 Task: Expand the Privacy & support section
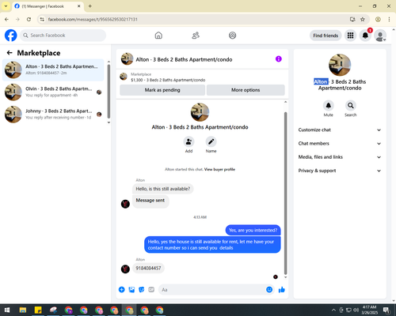click(x=340, y=171)
